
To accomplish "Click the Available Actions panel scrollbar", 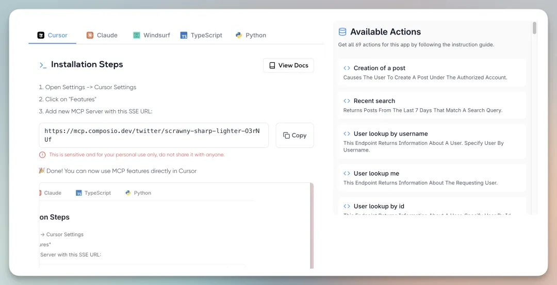I will click(x=535, y=28).
